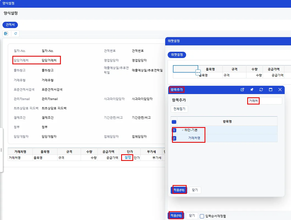Click the black 견적번호 field value
The image size is (291, 220).
click(138, 51)
